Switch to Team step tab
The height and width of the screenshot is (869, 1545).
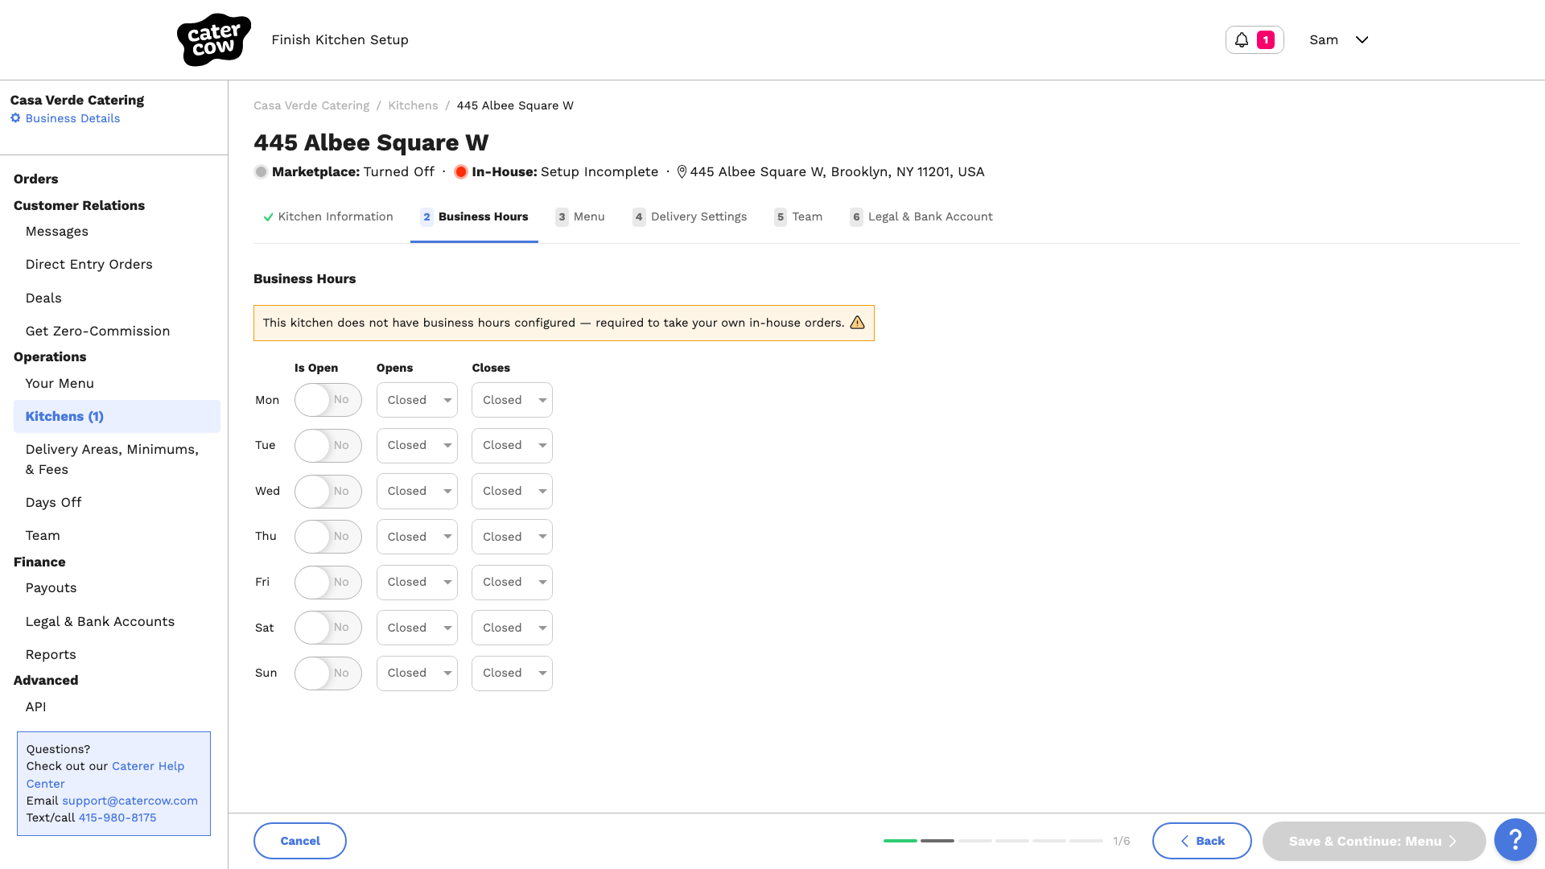(x=798, y=217)
